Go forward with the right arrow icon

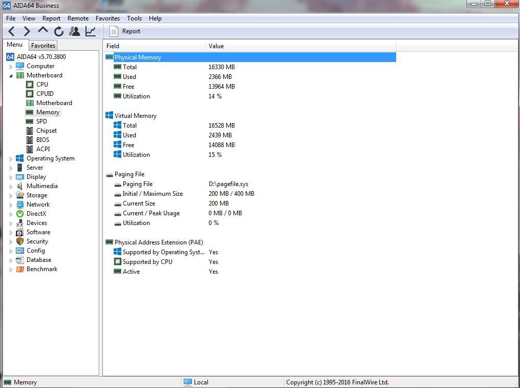pyautogui.click(x=27, y=31)
